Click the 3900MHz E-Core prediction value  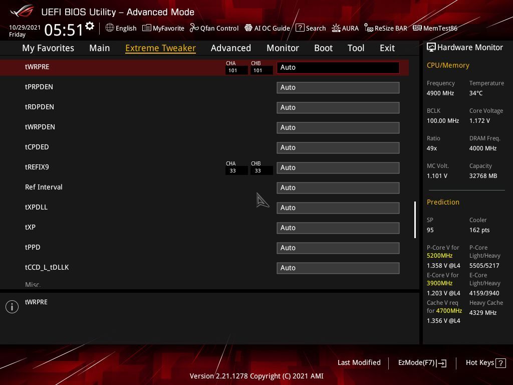click(439, 283)
